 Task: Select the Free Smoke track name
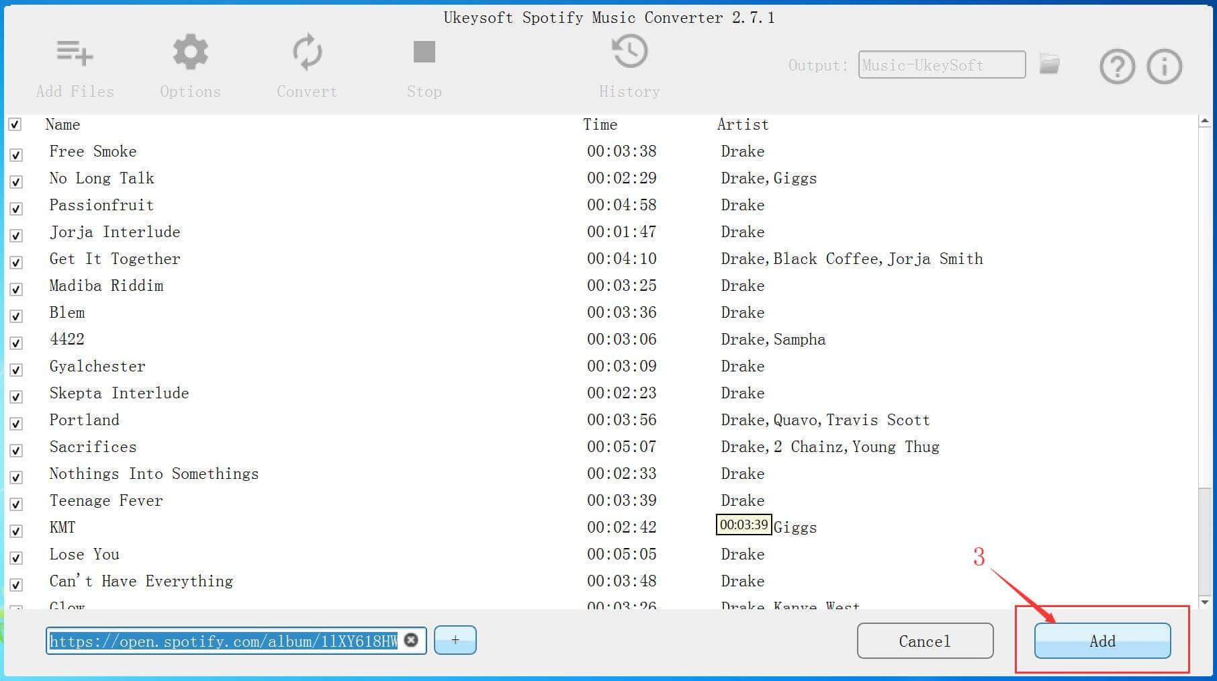(x=93, y=151)
